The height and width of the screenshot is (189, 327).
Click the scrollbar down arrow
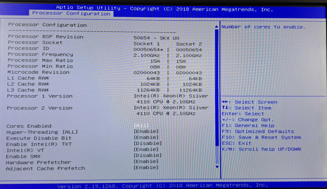click(217, 167)
